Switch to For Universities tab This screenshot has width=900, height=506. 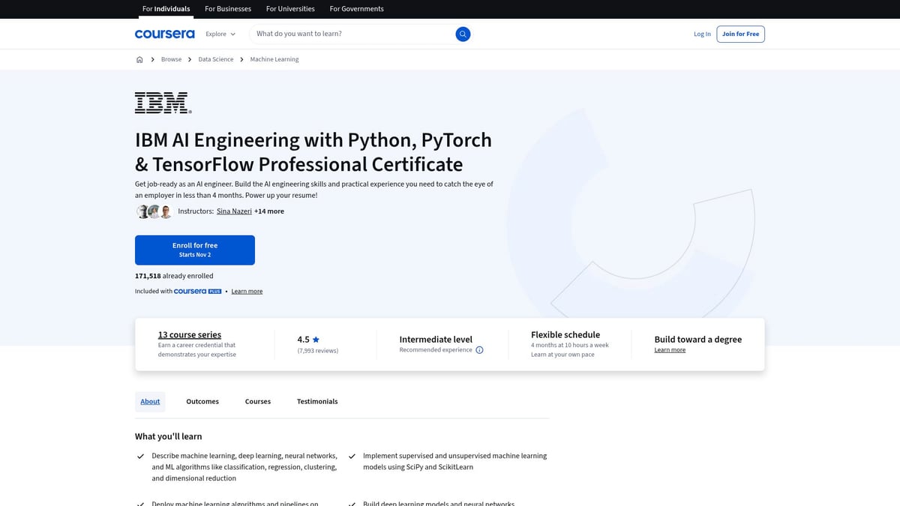pyautogui.click(x=290, y=9)
